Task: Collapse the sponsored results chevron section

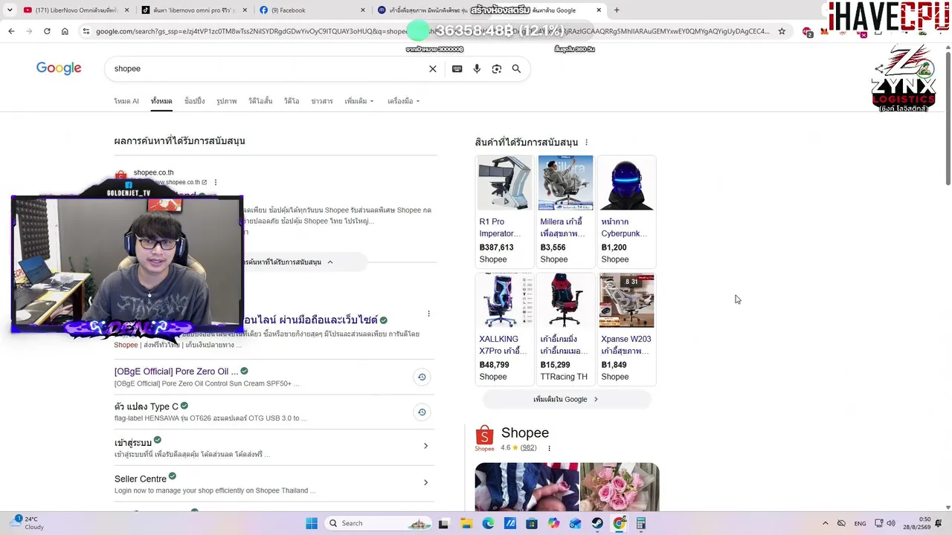Action: click(330, 262)
